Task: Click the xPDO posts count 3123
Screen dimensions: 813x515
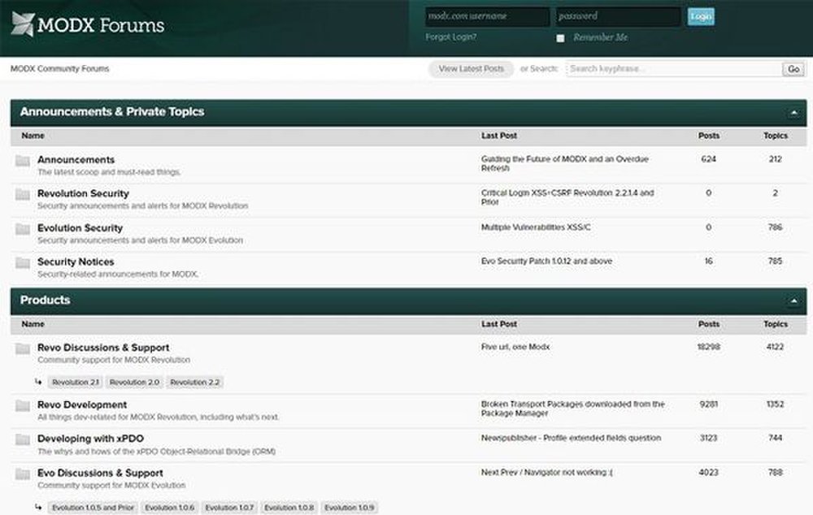Action: (708, 438)
